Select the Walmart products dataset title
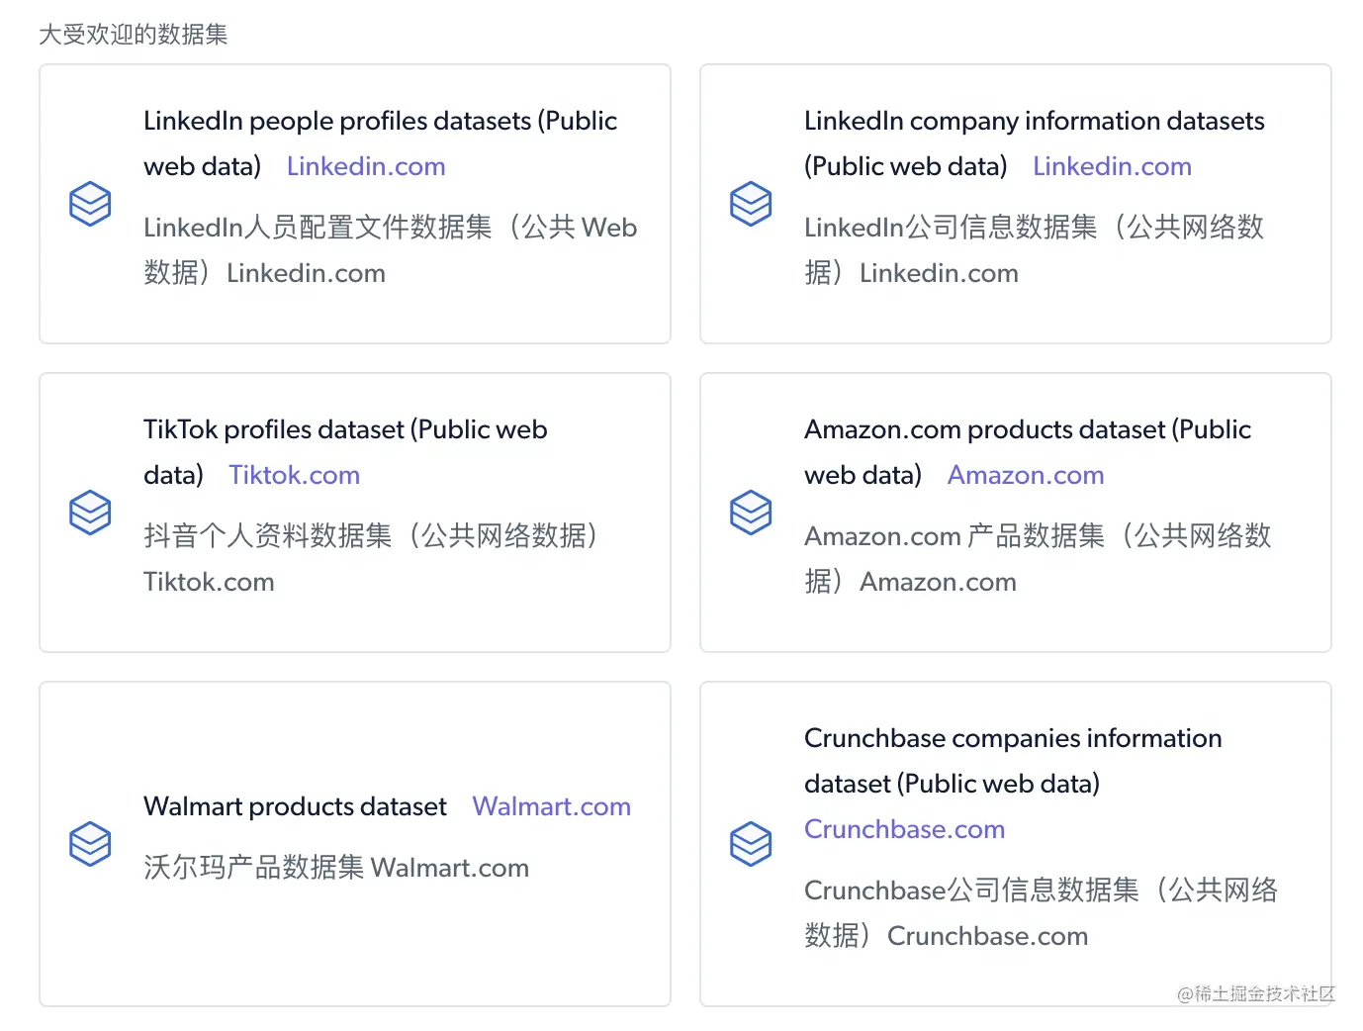 [295, 806]
